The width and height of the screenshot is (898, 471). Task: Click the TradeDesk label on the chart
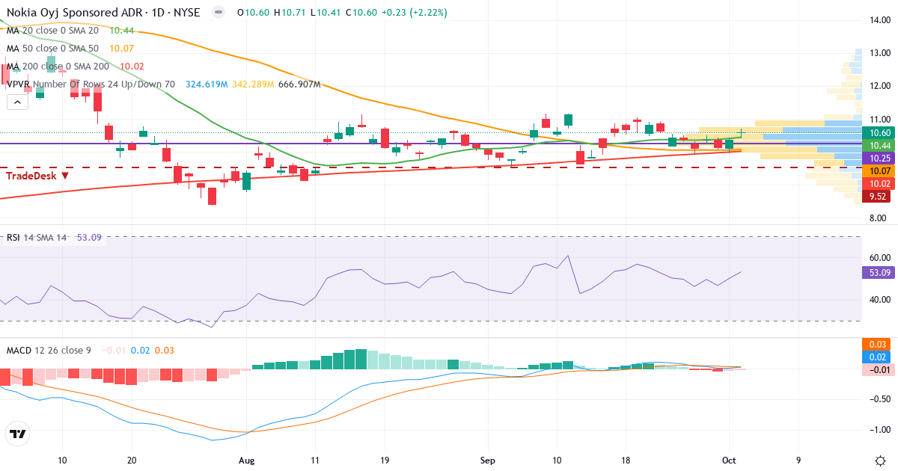tap(37, 176)
